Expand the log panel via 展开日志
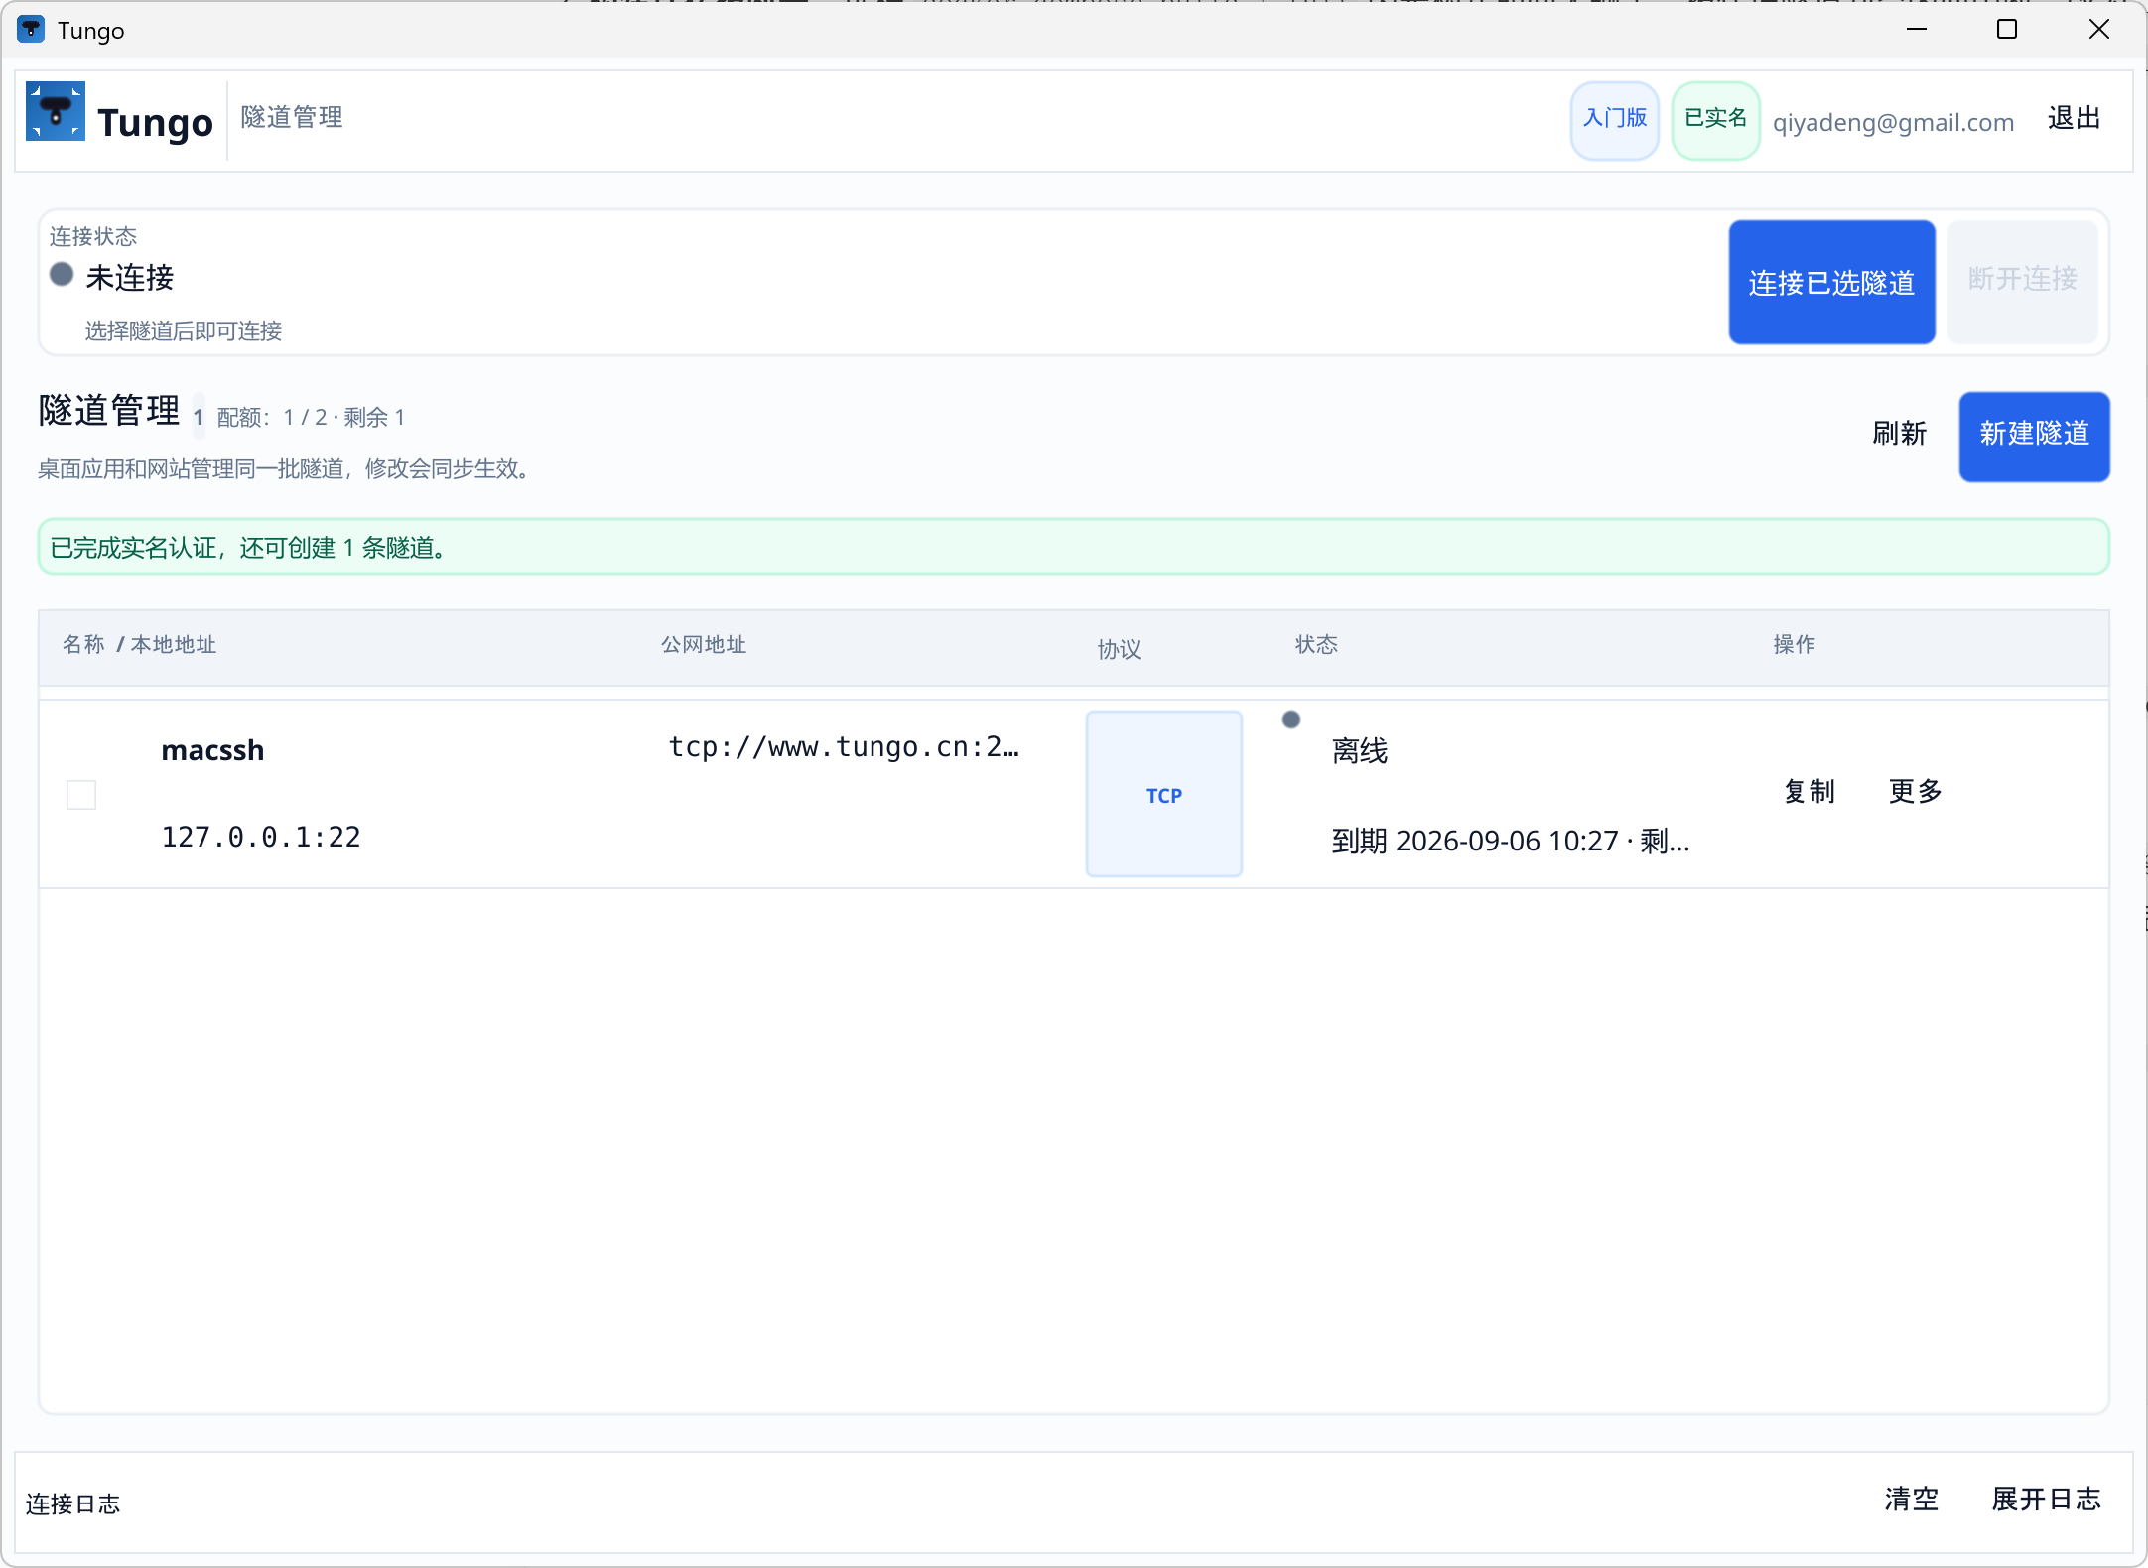The width and height of the screenshot is (2148, 1568). (x=2046, y=1499)
